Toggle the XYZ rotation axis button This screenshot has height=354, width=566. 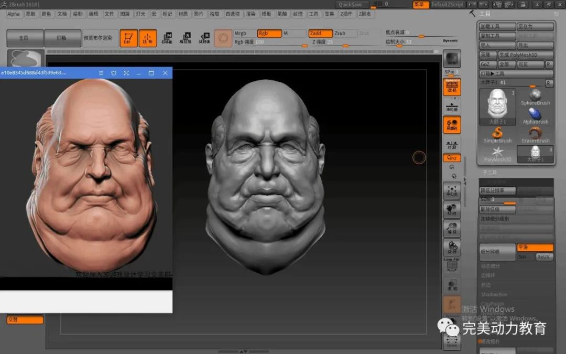(x=451, y=158)
